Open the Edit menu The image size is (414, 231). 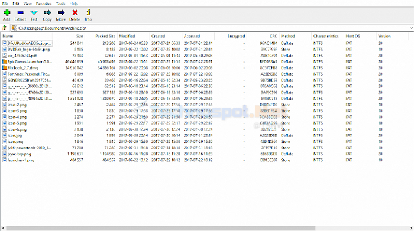pyautogui.click(x=16, y=4)
